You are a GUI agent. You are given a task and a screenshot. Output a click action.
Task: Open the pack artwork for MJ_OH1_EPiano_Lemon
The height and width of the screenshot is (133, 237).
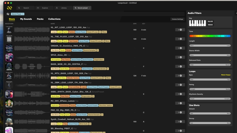pos(9,103)
